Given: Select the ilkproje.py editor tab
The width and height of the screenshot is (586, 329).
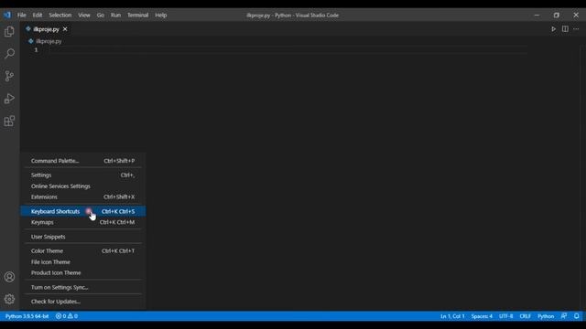Looking at the screenshot, I should 47,29.
